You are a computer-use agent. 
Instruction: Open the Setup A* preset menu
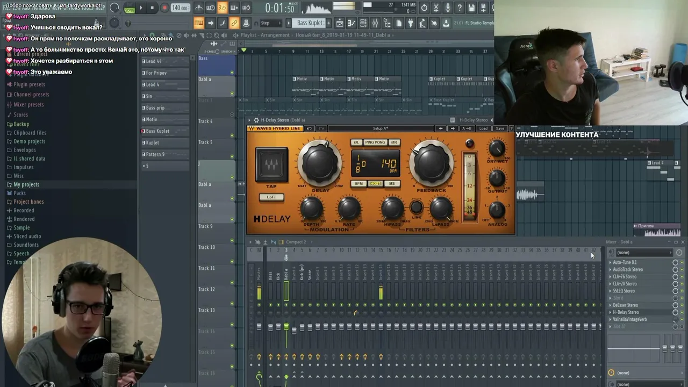coord(381,128)
